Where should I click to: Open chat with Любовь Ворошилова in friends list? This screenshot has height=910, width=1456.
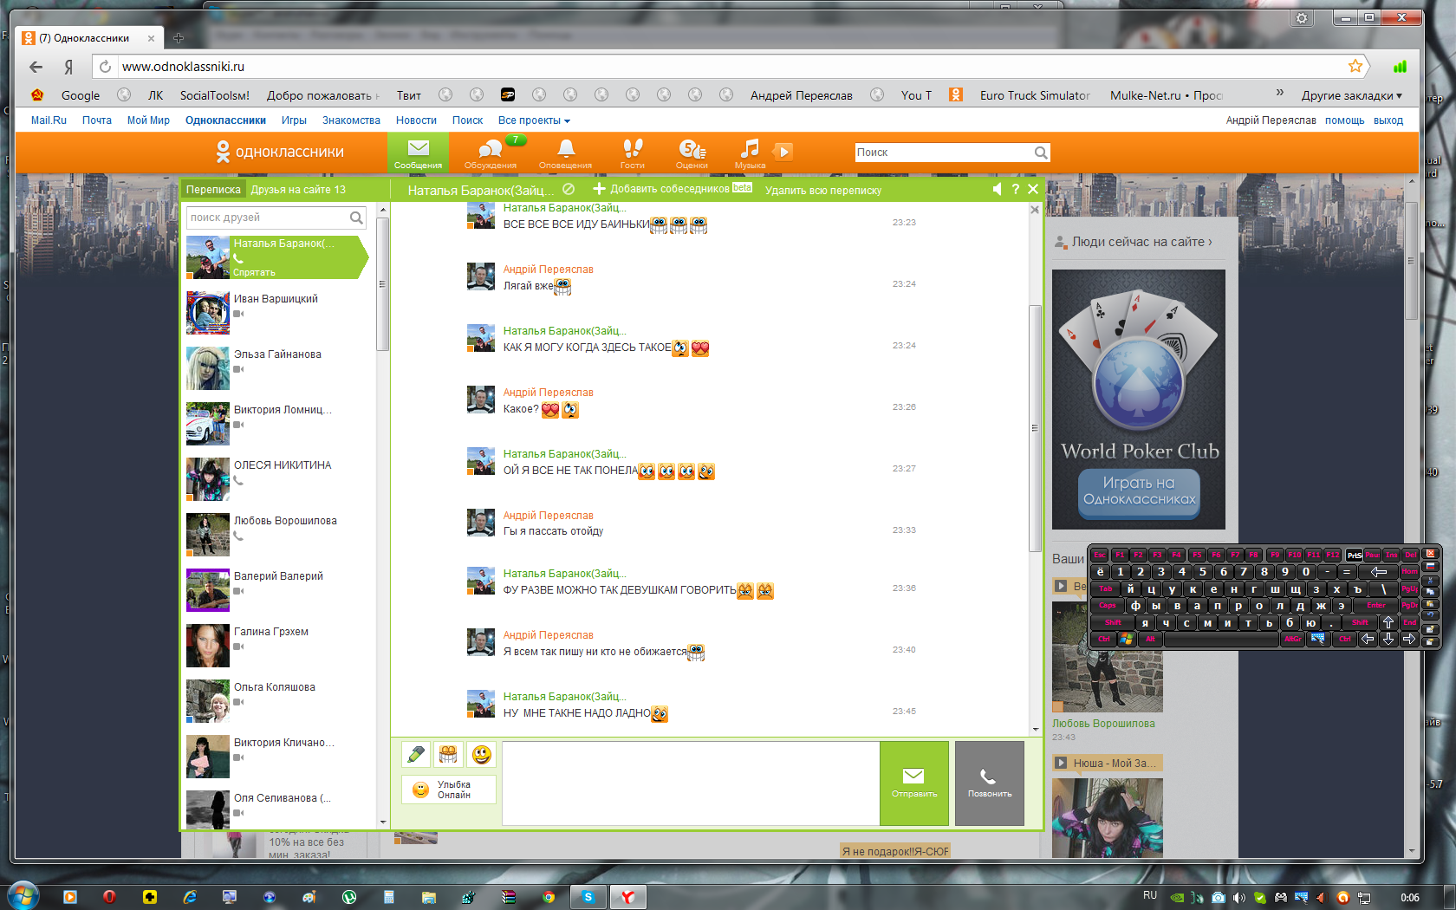coord(285,521)
